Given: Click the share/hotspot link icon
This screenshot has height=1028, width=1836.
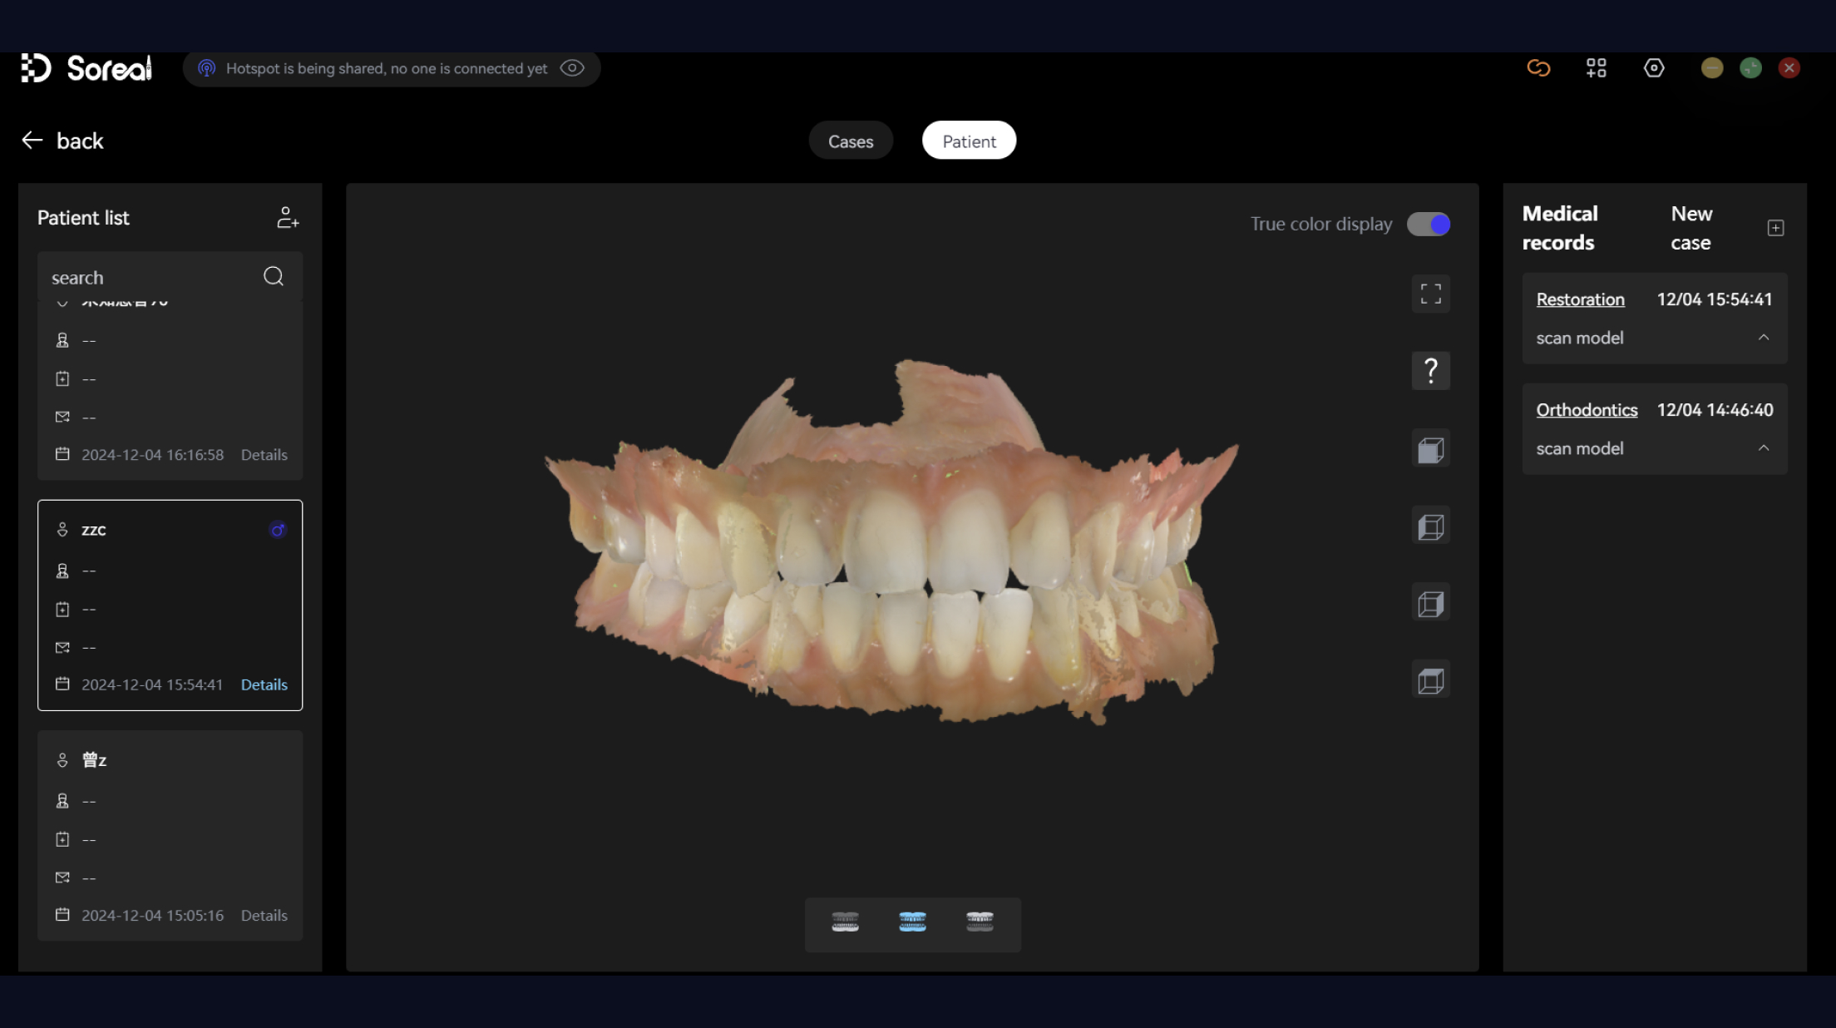Looking at the screenshot, I should pos(1538,67).
